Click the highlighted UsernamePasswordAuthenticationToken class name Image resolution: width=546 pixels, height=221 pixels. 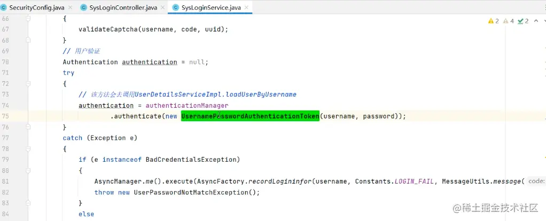pos(250,116)
